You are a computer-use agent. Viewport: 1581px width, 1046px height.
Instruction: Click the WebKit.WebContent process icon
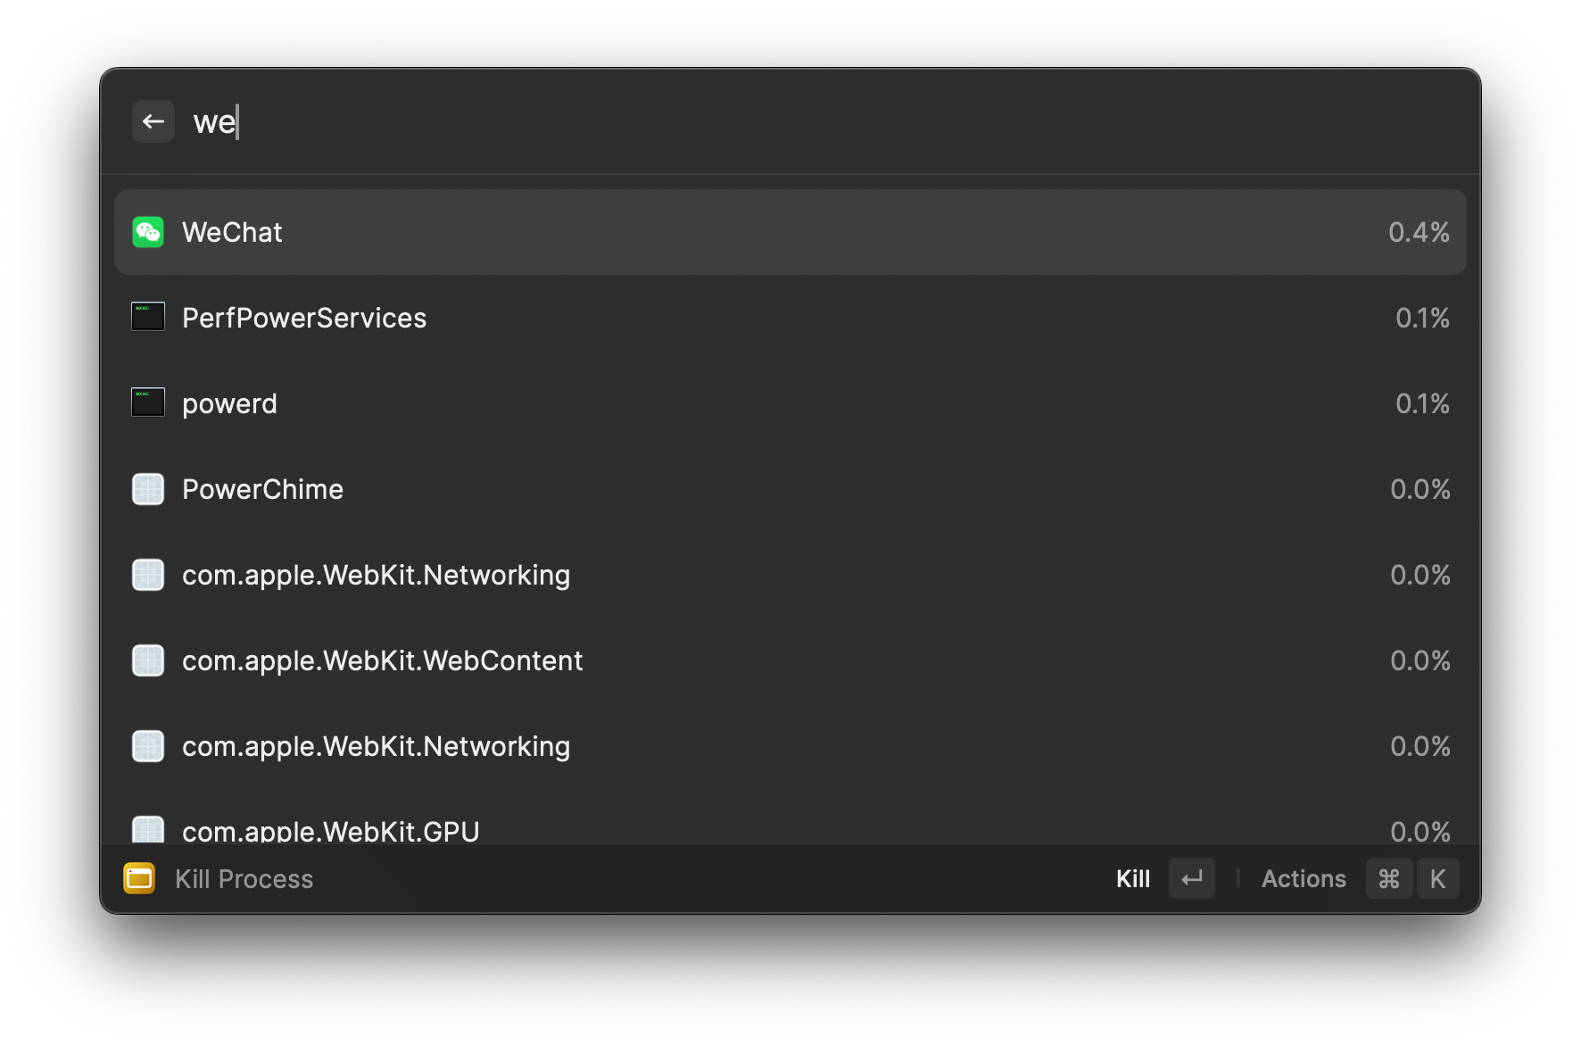(x=148, y=660)
